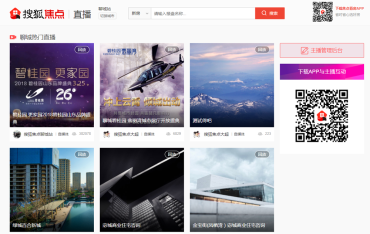The image size is (370, 234).
Task: Open the 主播管理后台 host dashboard button
Action: pos(322,50)
